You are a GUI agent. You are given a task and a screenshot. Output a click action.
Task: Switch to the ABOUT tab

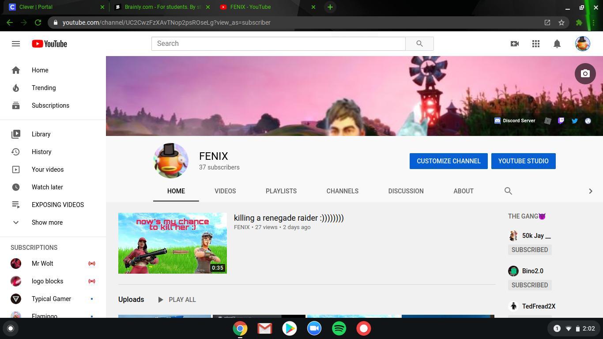coord(464,191)
